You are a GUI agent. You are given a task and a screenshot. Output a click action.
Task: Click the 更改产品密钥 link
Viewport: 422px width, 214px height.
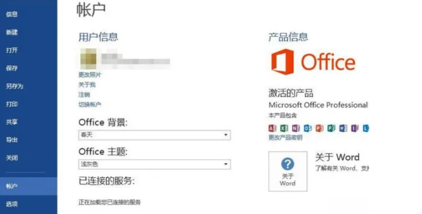[285, 137]
